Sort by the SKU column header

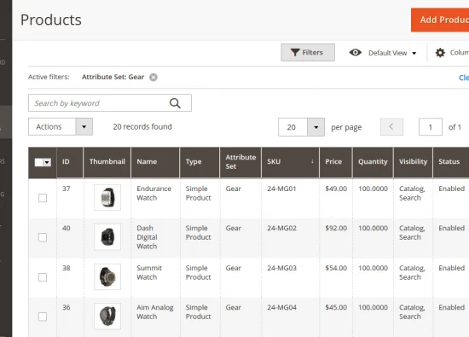click(x=290, y=162)
